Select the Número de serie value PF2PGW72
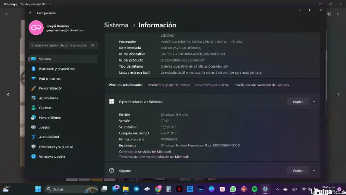 click(x=169, y=139)
